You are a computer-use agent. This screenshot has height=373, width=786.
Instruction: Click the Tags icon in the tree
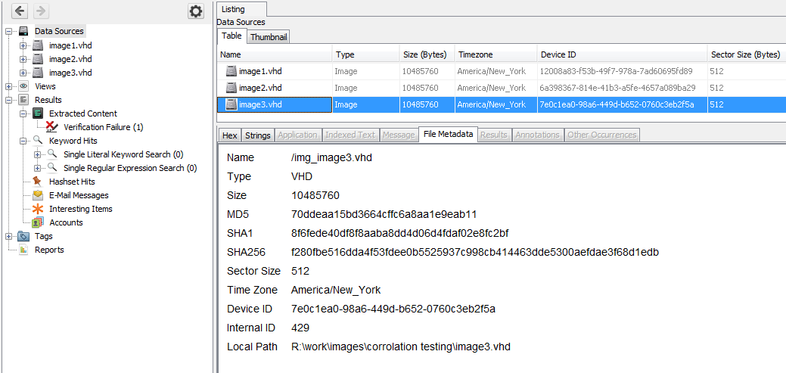tap(23, 236)
